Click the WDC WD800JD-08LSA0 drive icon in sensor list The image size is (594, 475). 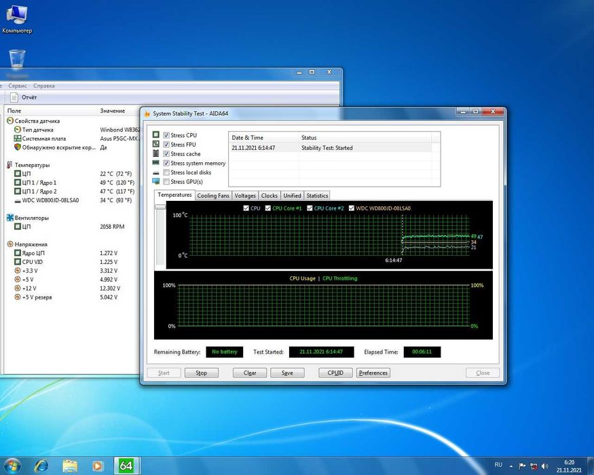click(18, 200)
